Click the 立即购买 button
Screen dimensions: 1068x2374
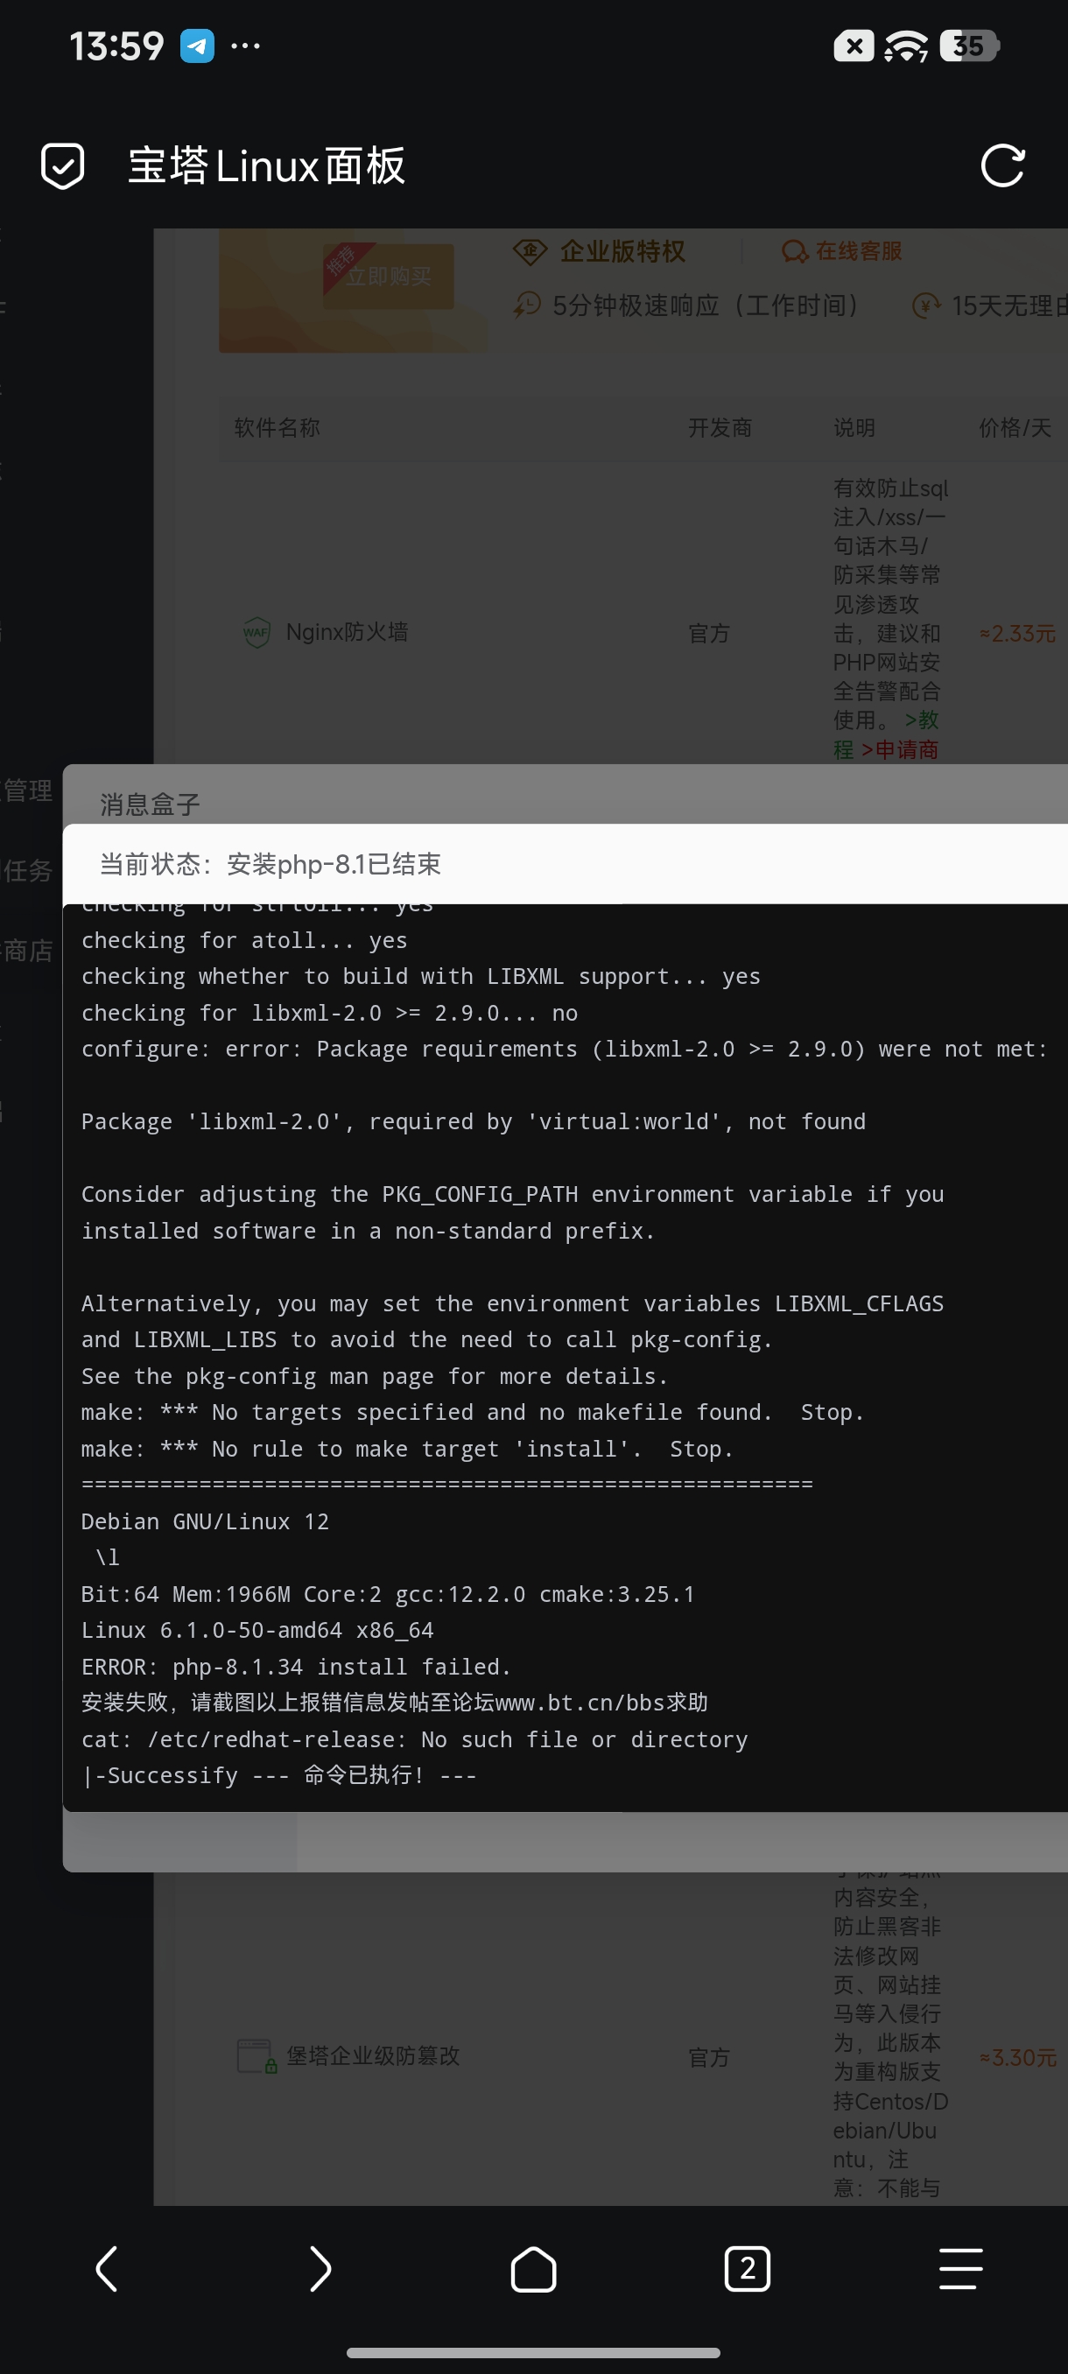(388, 276)
